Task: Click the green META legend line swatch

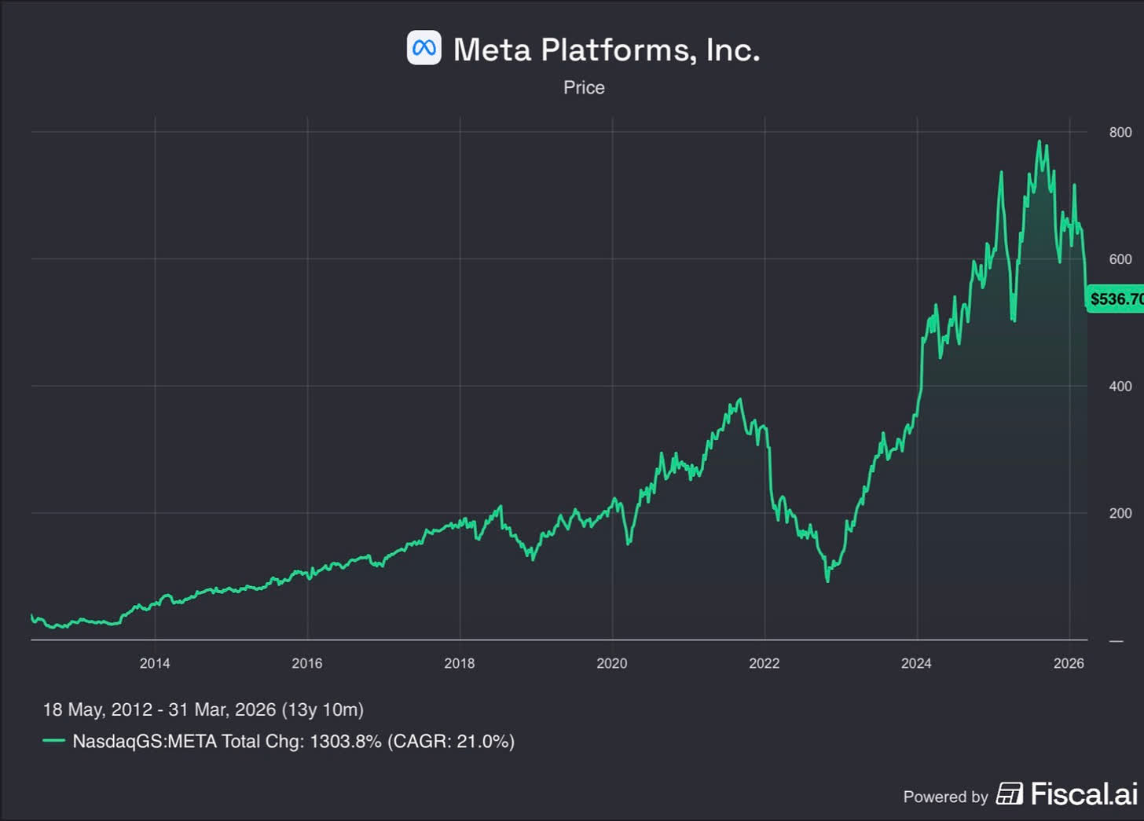Action: pos(53,741)
